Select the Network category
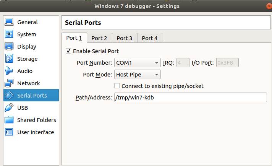 click(31, 83)
